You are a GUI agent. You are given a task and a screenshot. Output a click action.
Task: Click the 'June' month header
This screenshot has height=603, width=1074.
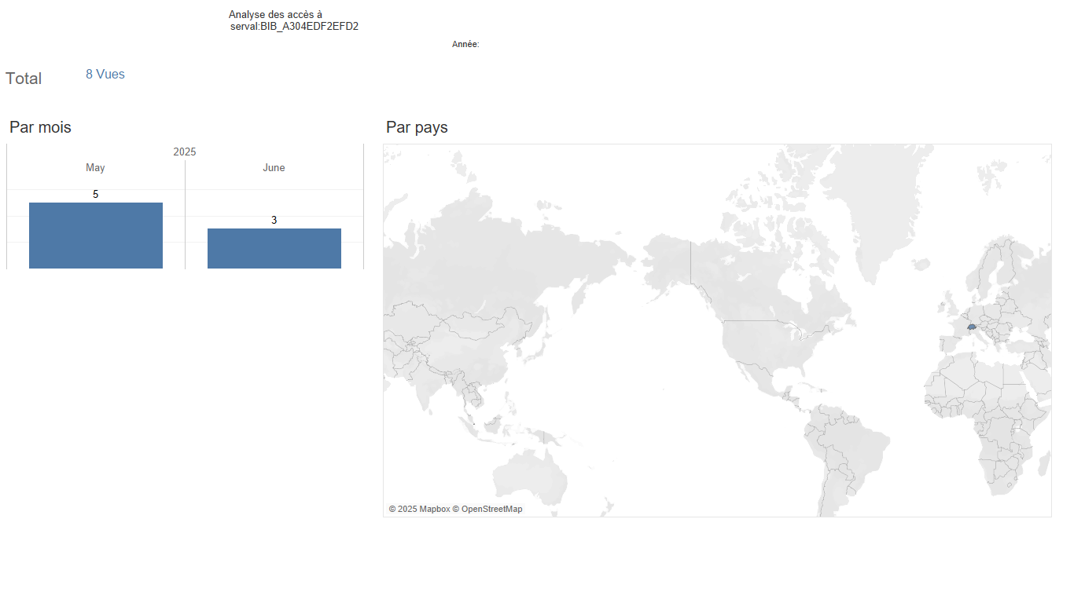(x=274, y=168)
